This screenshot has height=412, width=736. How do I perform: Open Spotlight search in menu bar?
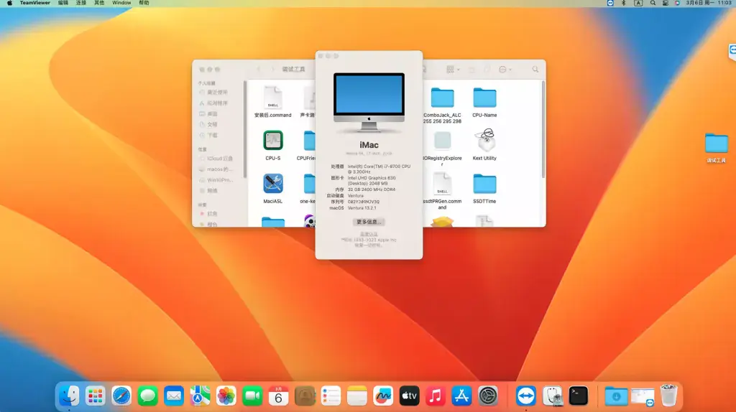click(653, 3)
